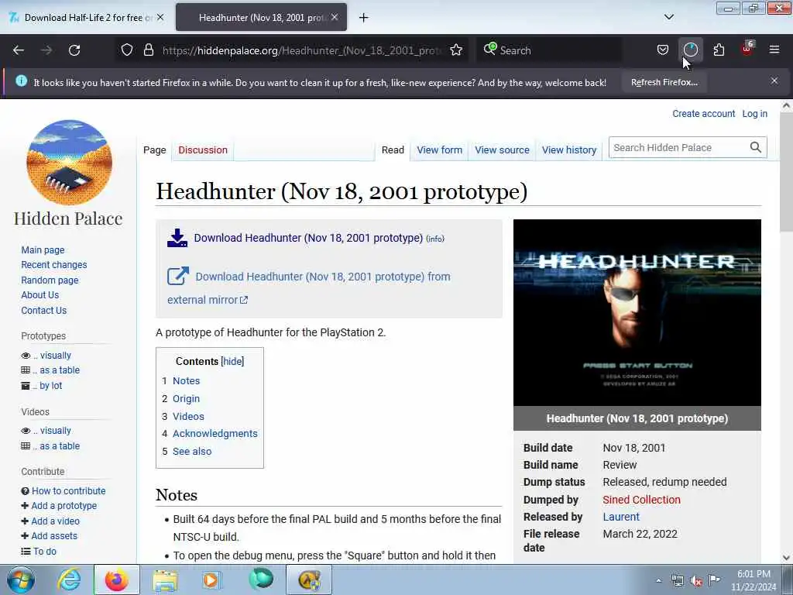The height and width of the screenshot is (595, 793).
Task: Open the Add a video link
Action: click(55, 521)
